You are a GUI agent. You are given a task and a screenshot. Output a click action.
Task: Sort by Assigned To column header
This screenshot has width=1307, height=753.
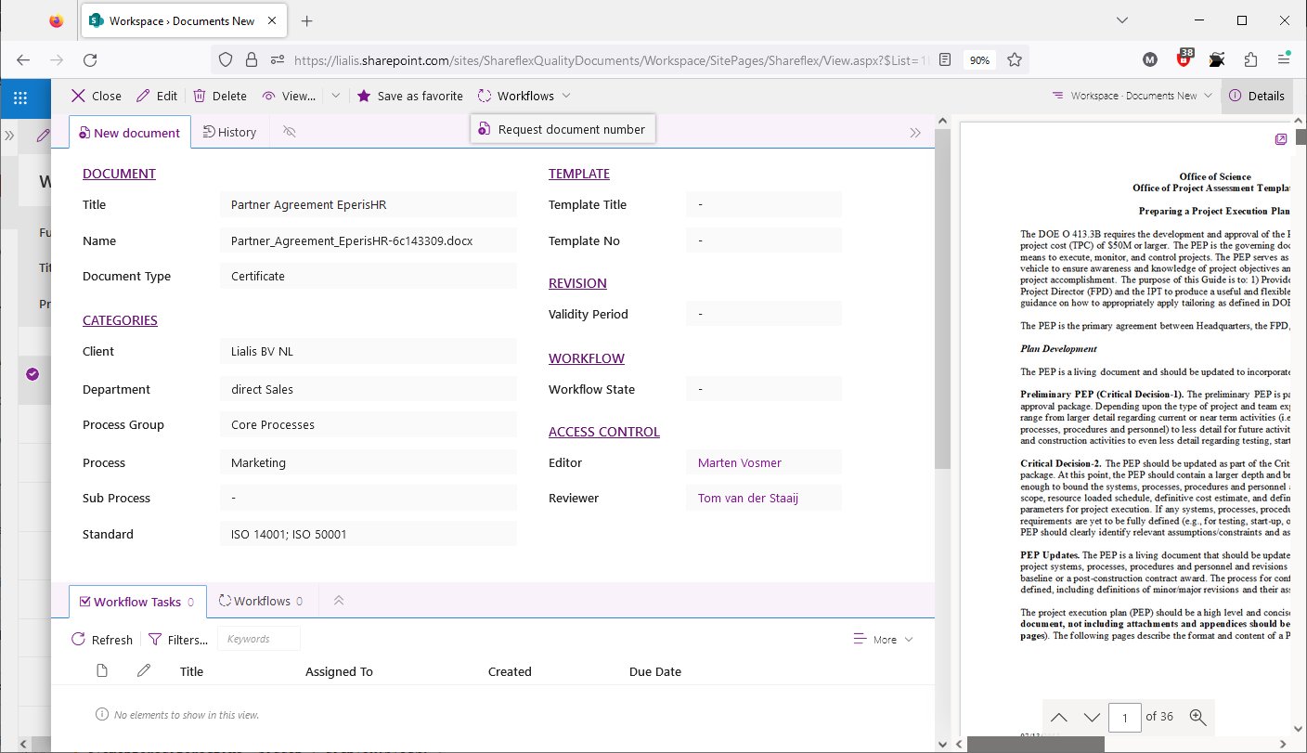point(339,671)
